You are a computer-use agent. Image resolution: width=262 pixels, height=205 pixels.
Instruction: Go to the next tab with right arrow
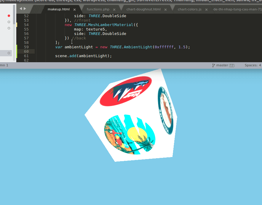[x=25, y=9]
